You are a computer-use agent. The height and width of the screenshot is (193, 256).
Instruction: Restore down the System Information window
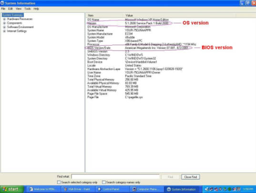(x=248, y=3)
